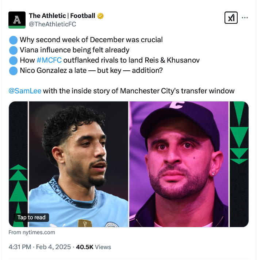Click blue circle beside "Why second week"
Image resolution: width=257 pixels, height=260 pixels.
(x=13, y=40)
